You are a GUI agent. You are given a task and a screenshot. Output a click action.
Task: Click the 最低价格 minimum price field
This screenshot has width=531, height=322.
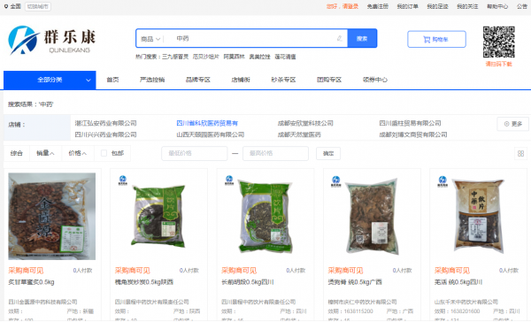195,153
